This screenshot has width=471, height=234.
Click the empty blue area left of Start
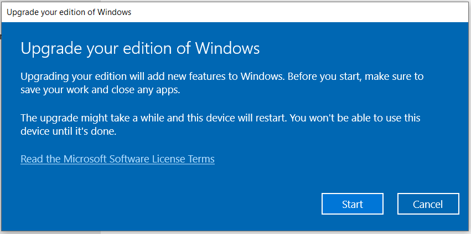tap(166, 204)
